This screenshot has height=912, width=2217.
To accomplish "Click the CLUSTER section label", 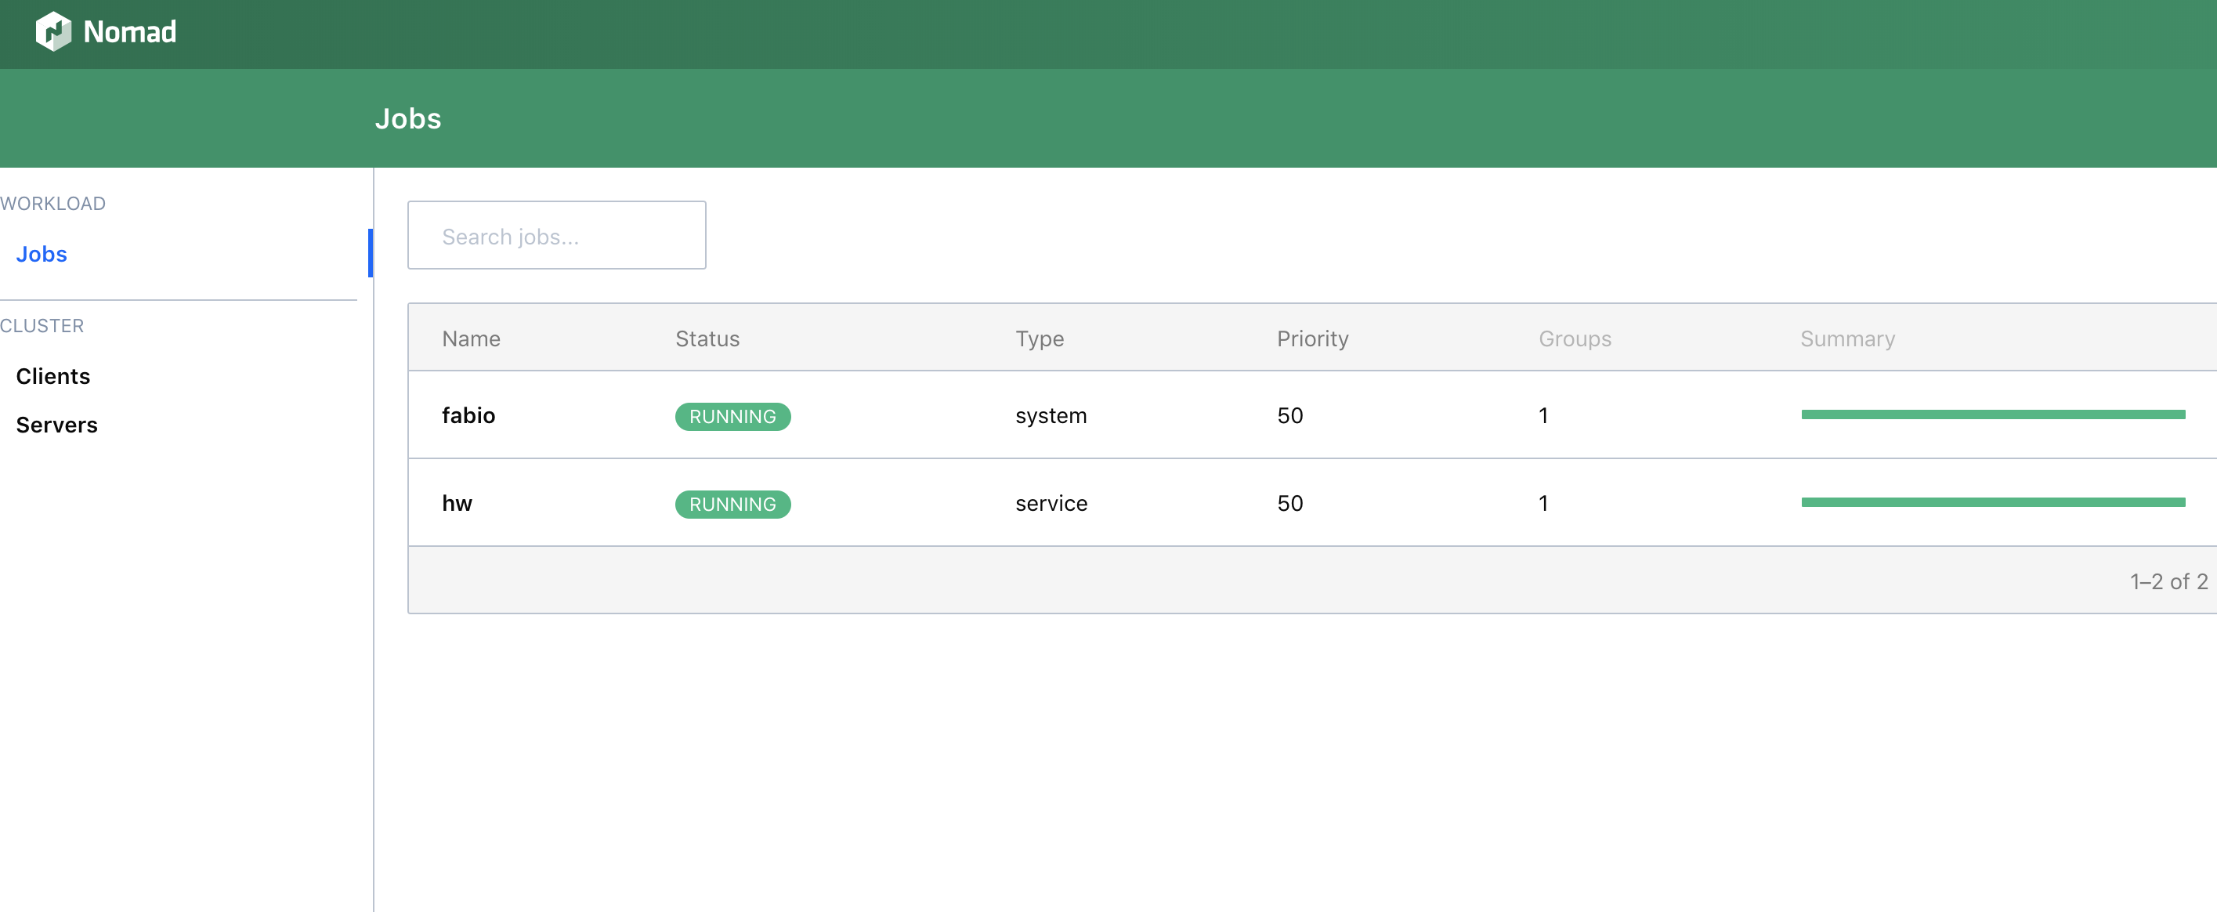I will [42, 326].
